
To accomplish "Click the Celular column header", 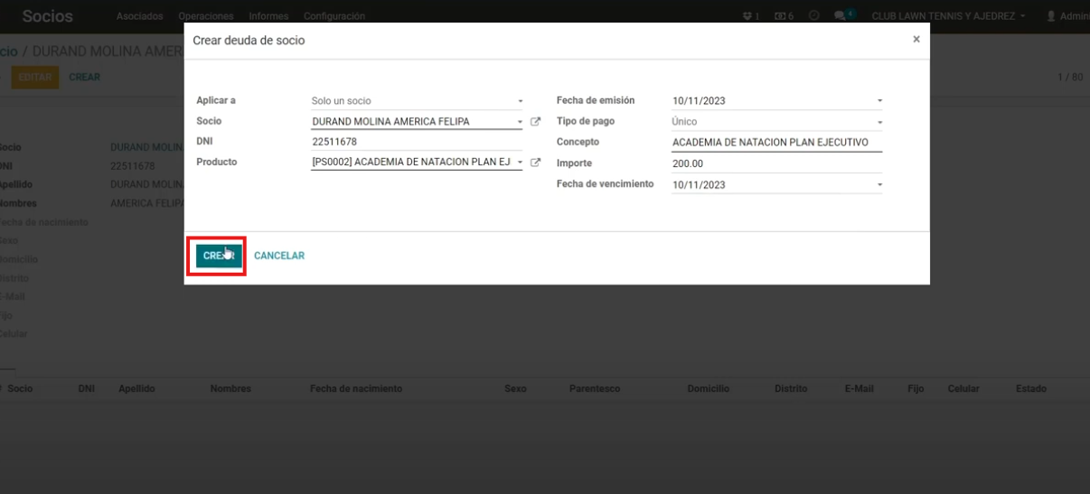I will point(963,388).
